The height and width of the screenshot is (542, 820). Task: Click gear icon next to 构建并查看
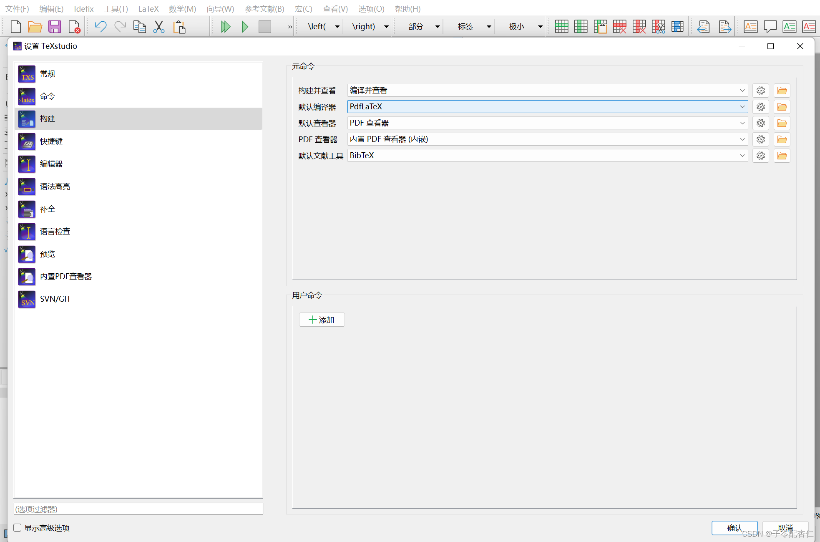[x=761, y=91]
